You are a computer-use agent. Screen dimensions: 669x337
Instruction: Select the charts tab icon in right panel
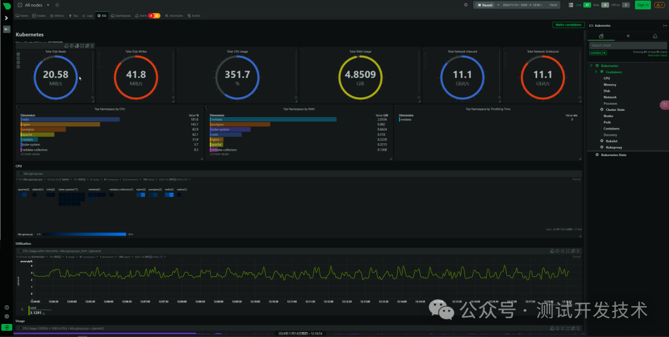coord(601,37)
